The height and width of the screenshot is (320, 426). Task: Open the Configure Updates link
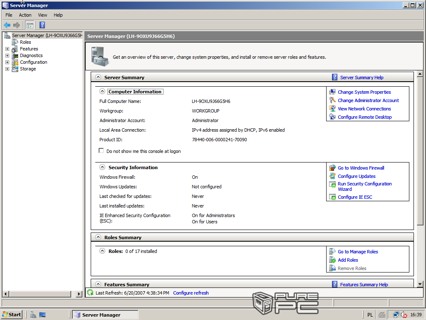coord(357,176)
